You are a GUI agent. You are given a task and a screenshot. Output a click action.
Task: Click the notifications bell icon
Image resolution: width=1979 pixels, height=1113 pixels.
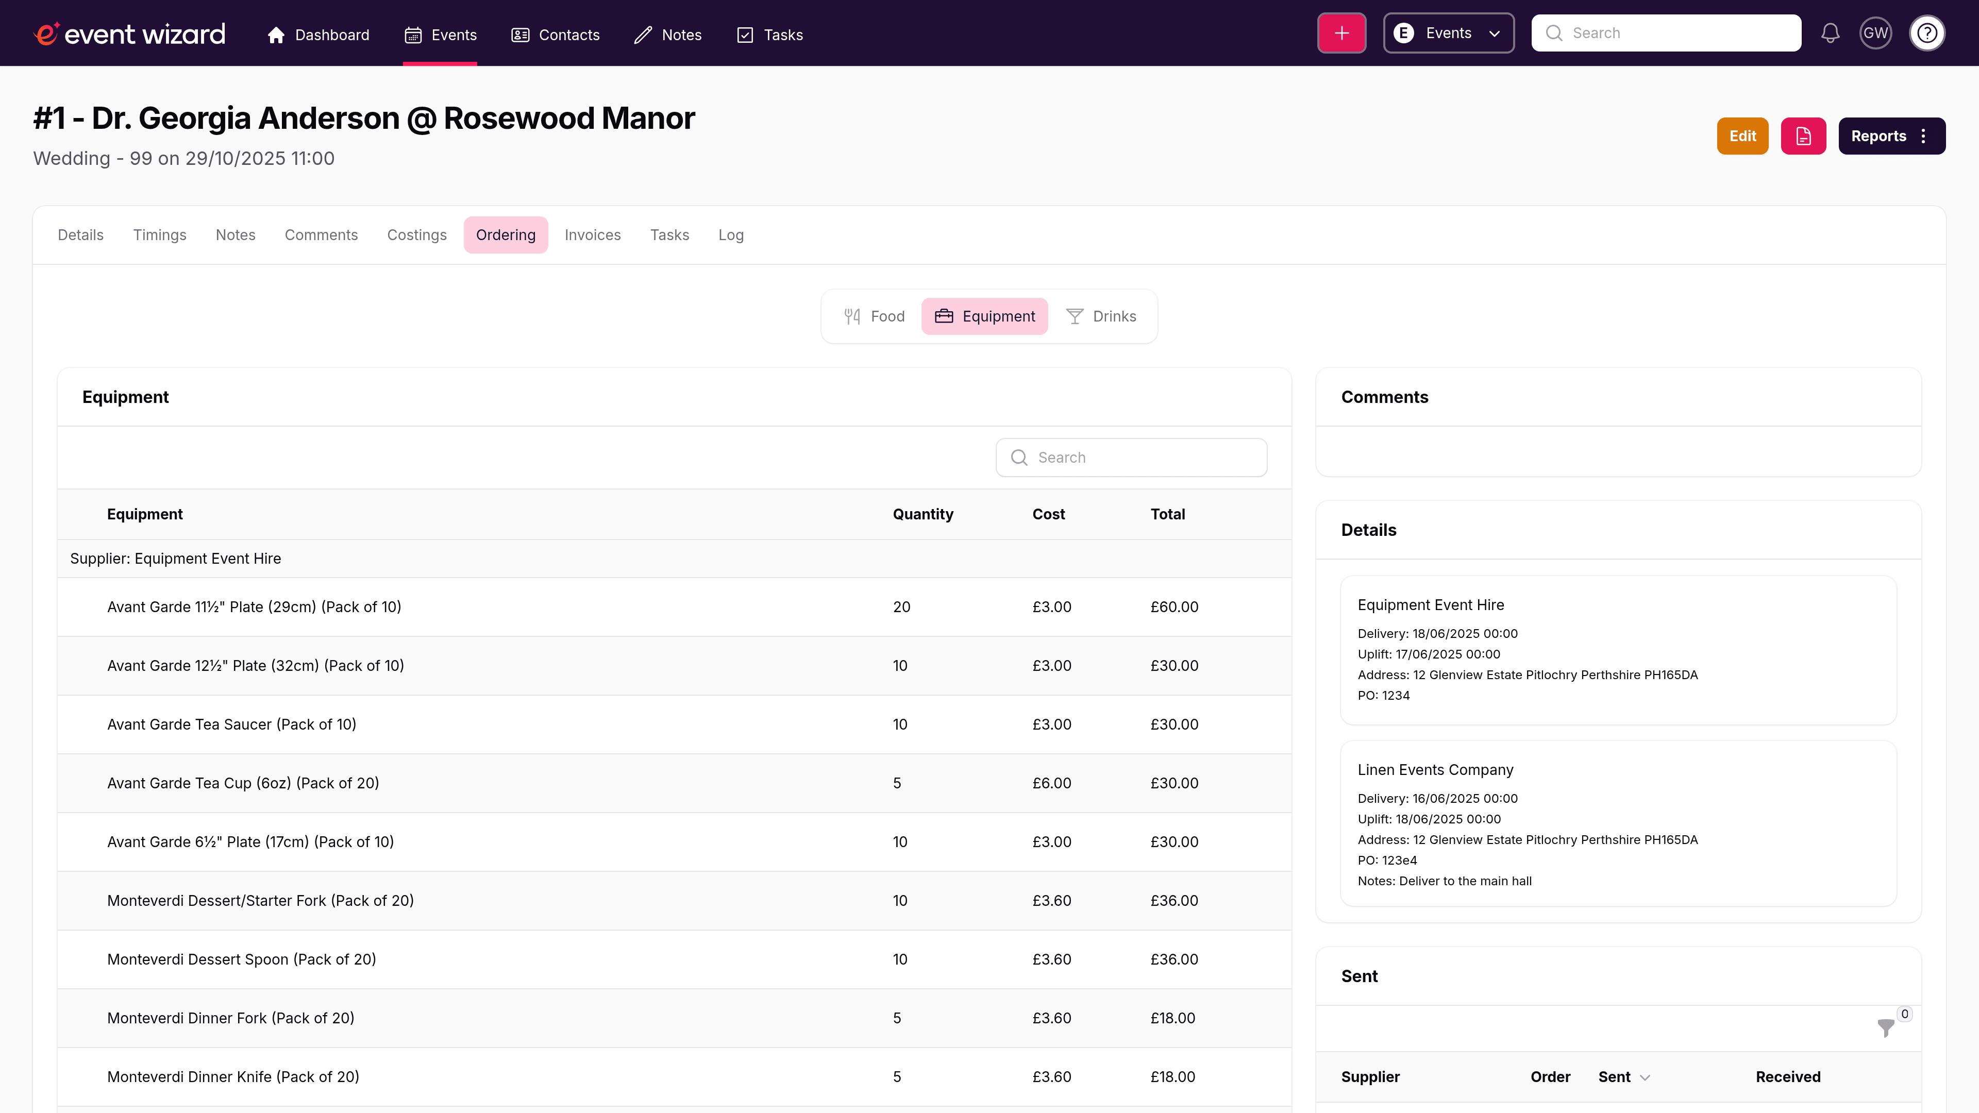pos(1830,32)
